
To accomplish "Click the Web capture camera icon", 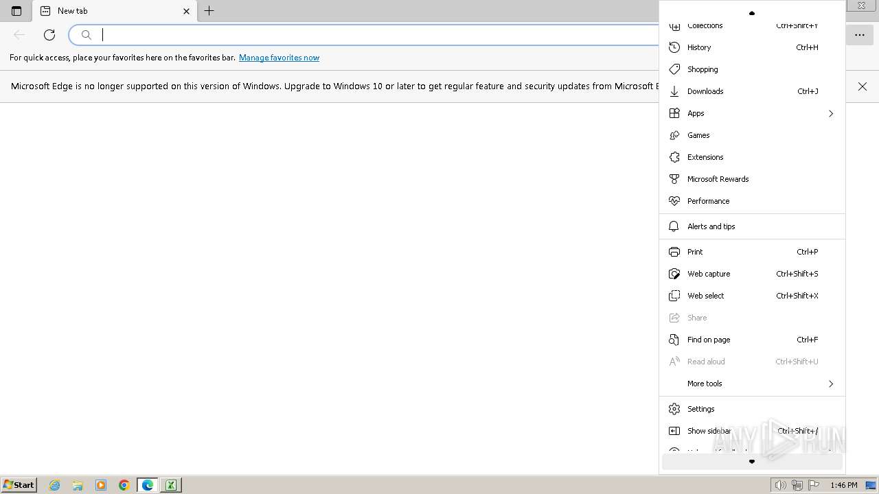I will coord(674,274).
